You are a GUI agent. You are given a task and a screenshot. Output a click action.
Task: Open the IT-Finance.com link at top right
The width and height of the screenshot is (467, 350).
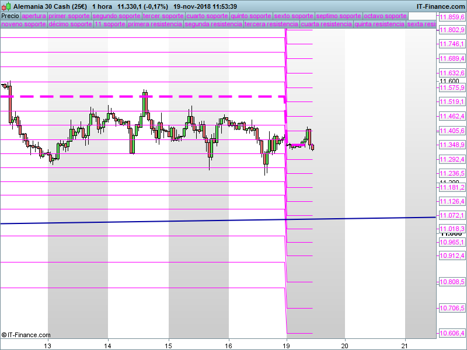point(440,6)
